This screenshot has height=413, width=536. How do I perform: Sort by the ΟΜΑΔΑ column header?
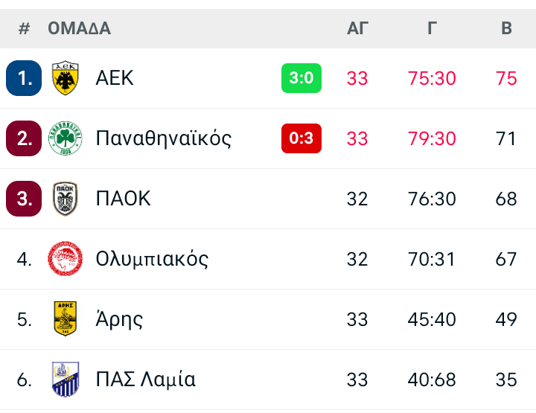click(x=79, y=28)
